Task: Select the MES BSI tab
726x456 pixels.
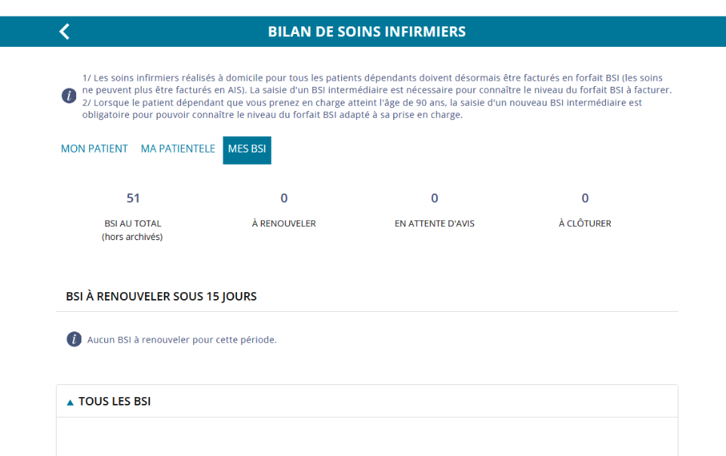Action: tap(247, 149)
